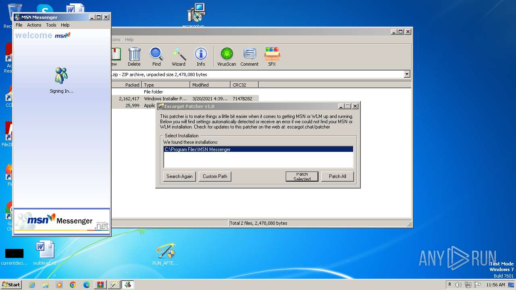This screenshot has width=516, height=290.
Task: Open network status tray icon
Action: (x=468, y=285)
